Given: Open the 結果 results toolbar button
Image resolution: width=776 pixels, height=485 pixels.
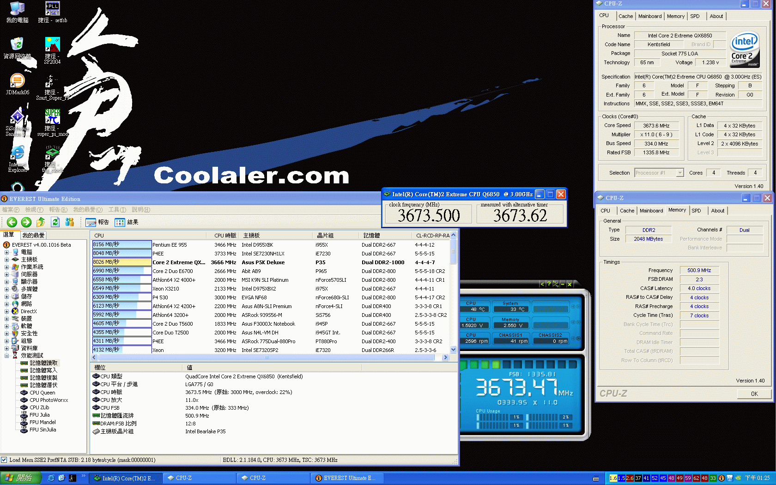Looking at the screenshot, I should [127, 222].
